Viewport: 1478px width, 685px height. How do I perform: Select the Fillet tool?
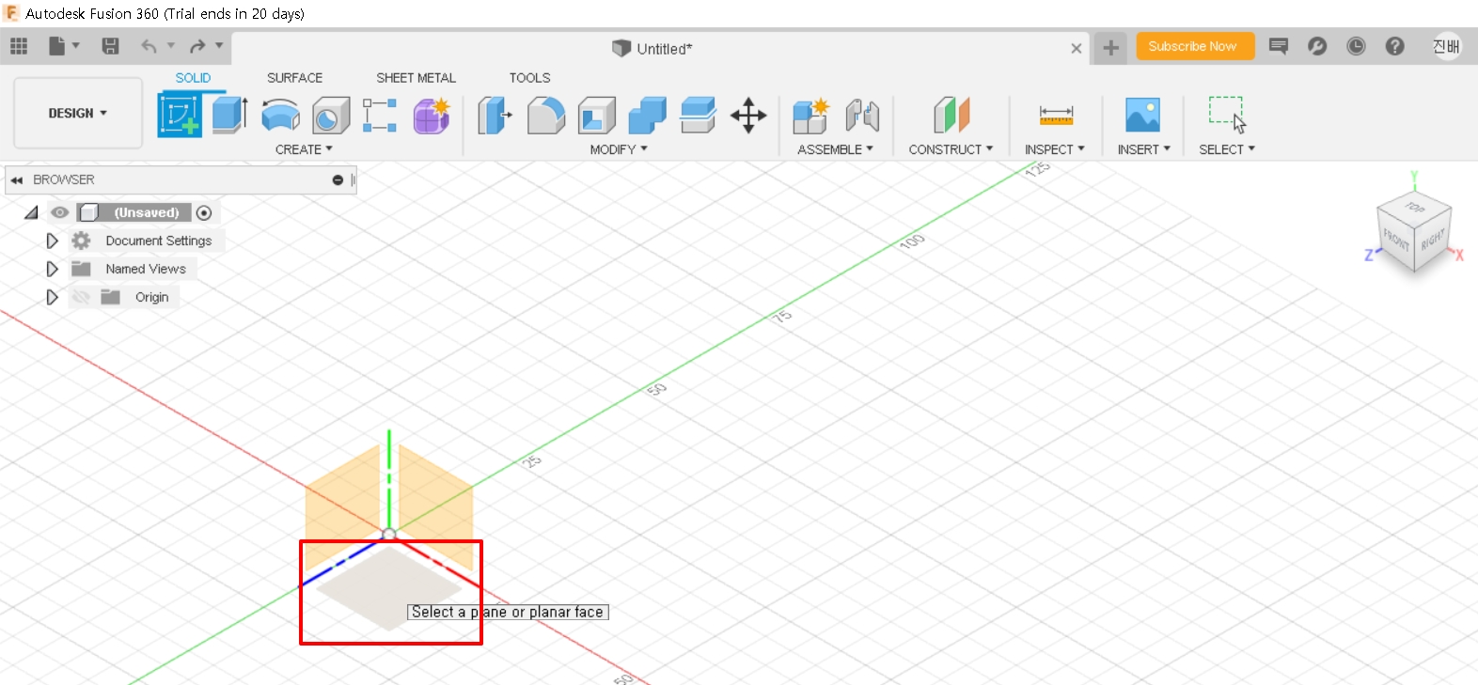546,116
